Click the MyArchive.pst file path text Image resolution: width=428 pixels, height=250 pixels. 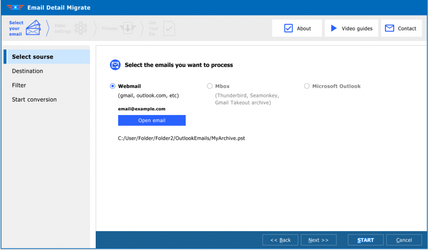(182, 138)
